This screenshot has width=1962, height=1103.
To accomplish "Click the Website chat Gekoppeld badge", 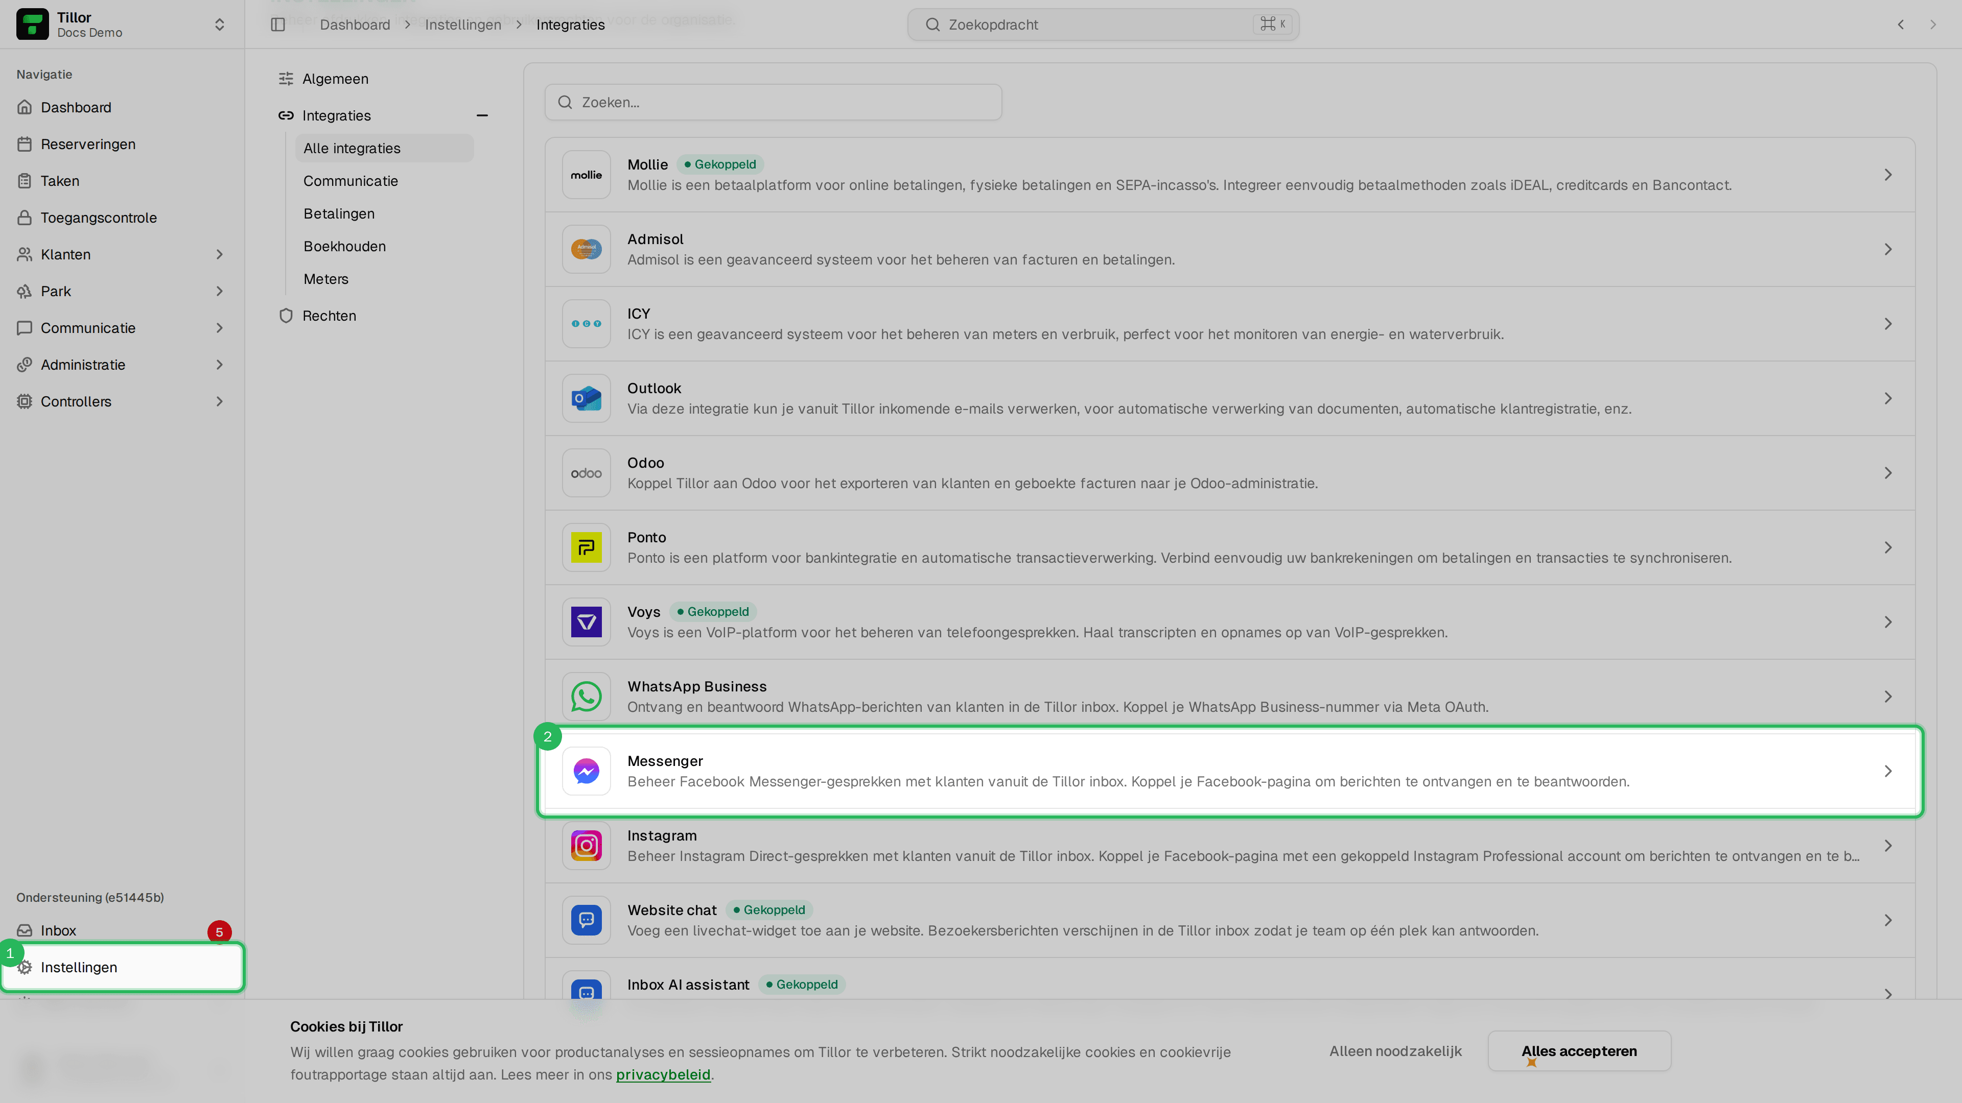I will click(769, 909).
